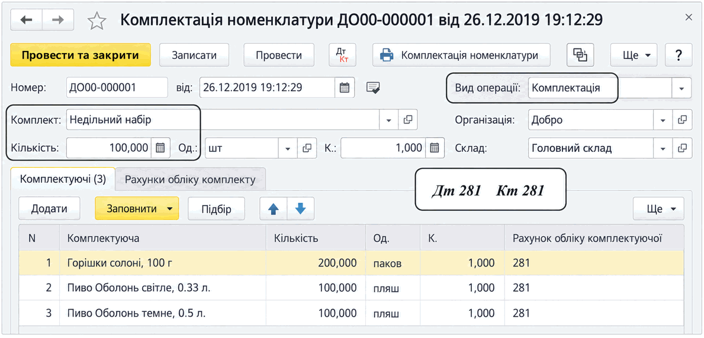The width and height of the screenshot is (704, 338).
Task: Close the document form with X
Action: click(688, 18)
